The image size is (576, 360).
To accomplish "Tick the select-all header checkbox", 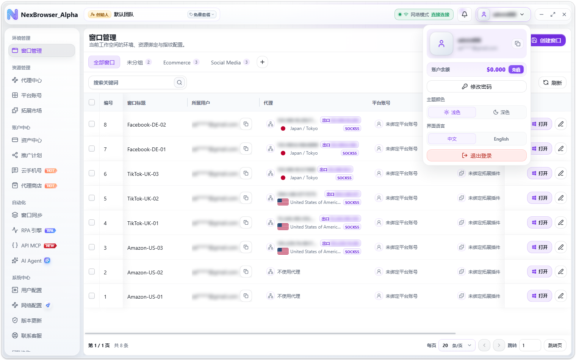I will click(x=92, y=102).
